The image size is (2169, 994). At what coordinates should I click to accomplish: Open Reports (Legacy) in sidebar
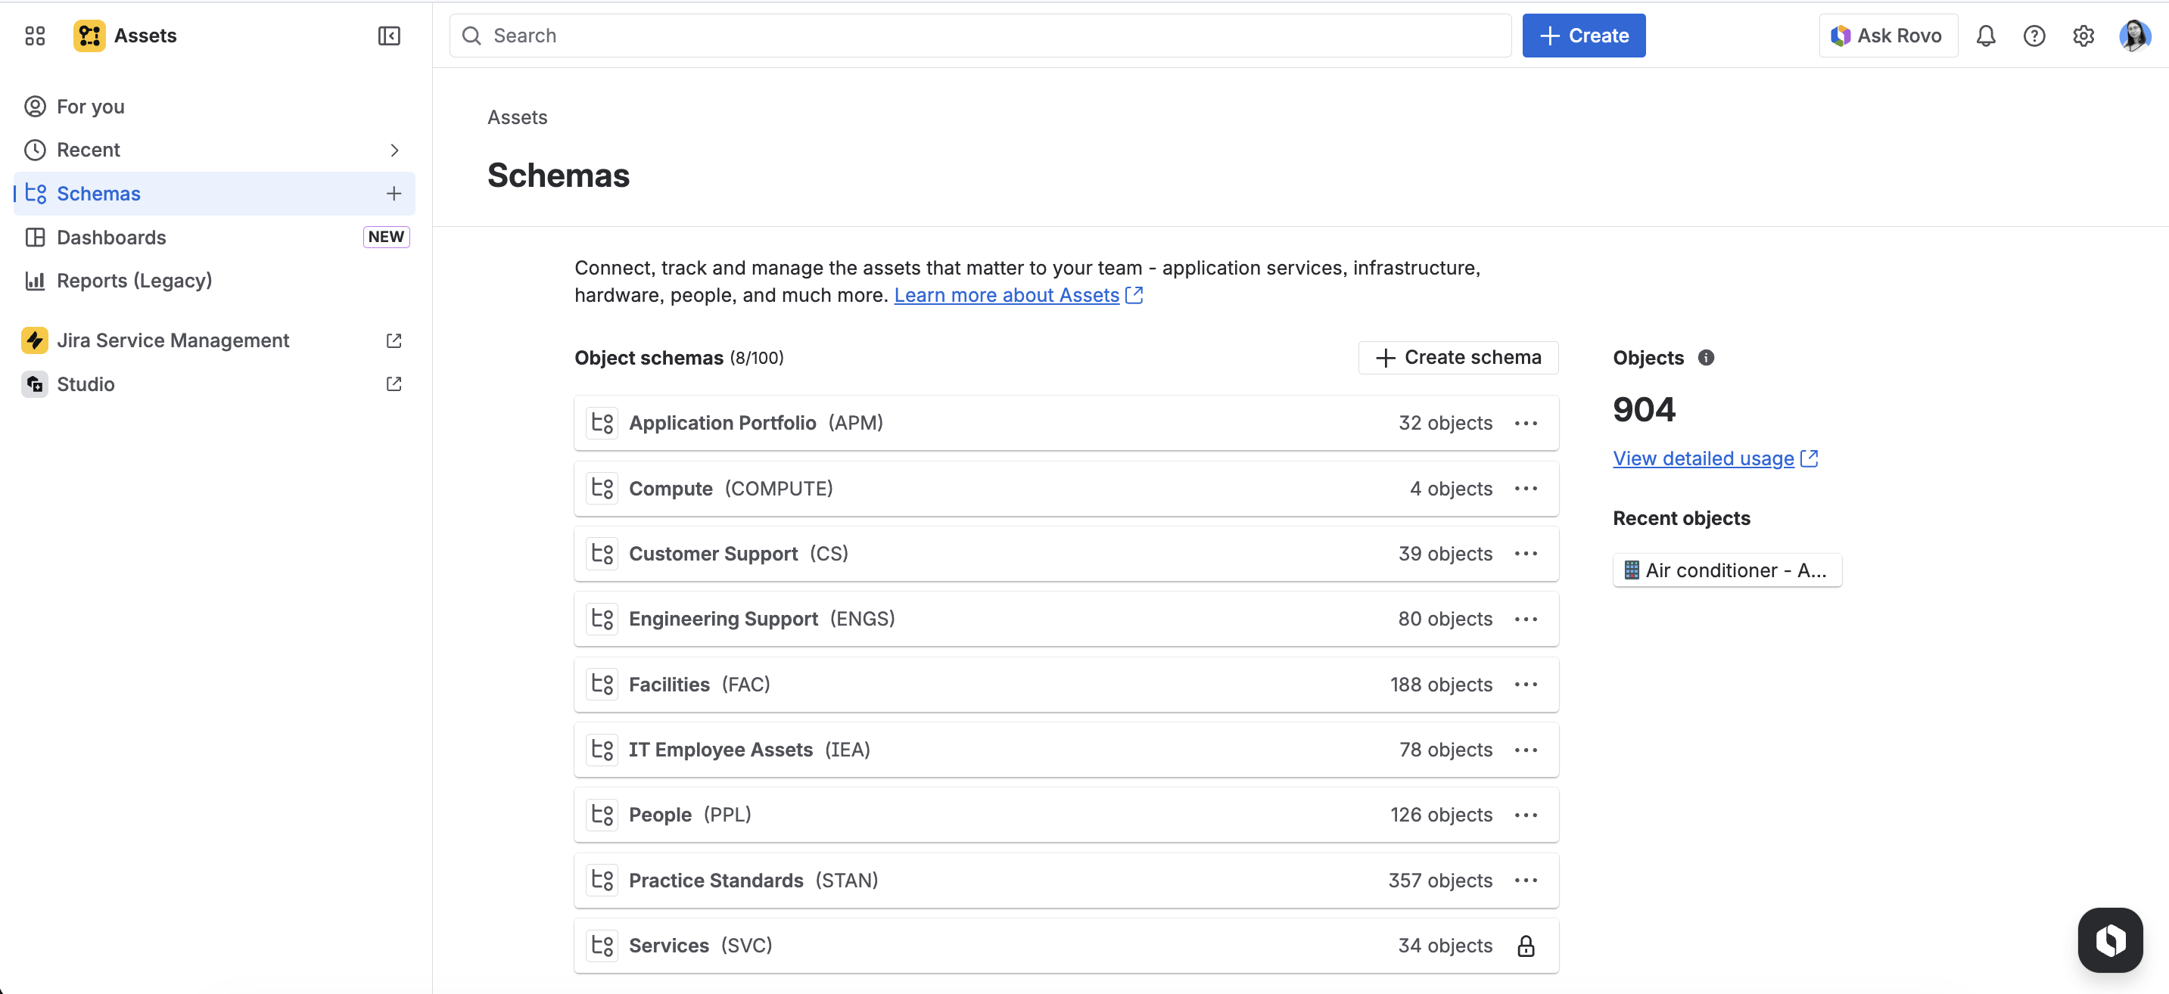tap(134, 281)
